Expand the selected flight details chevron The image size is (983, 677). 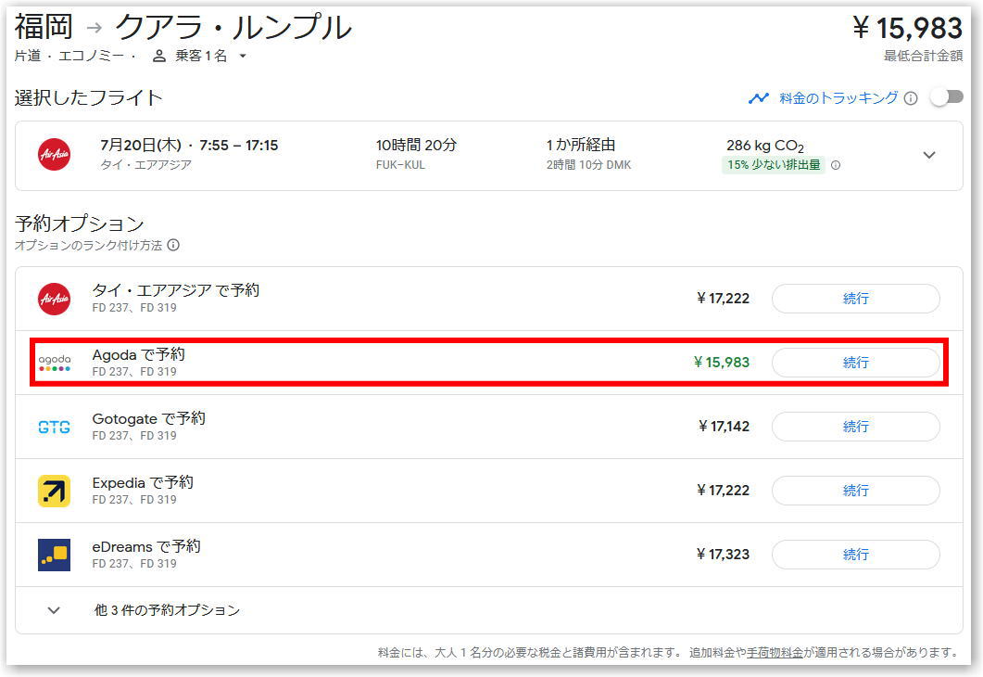point(929,155)
